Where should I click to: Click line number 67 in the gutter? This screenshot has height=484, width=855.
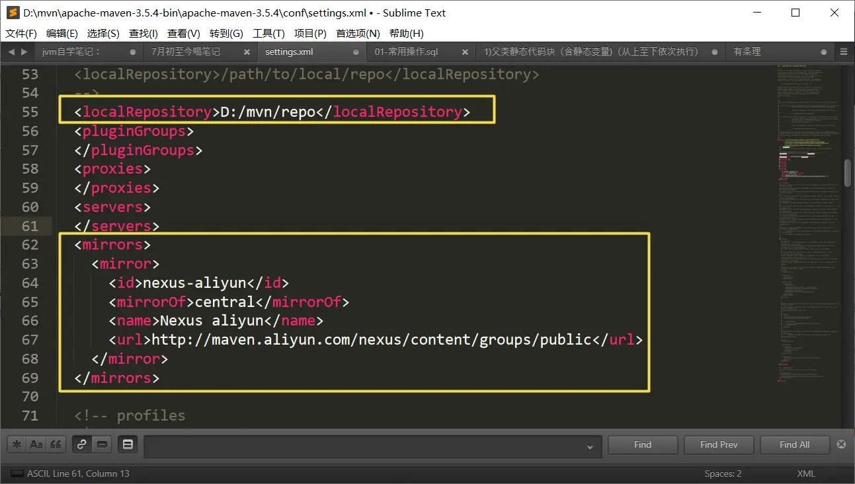30,339
